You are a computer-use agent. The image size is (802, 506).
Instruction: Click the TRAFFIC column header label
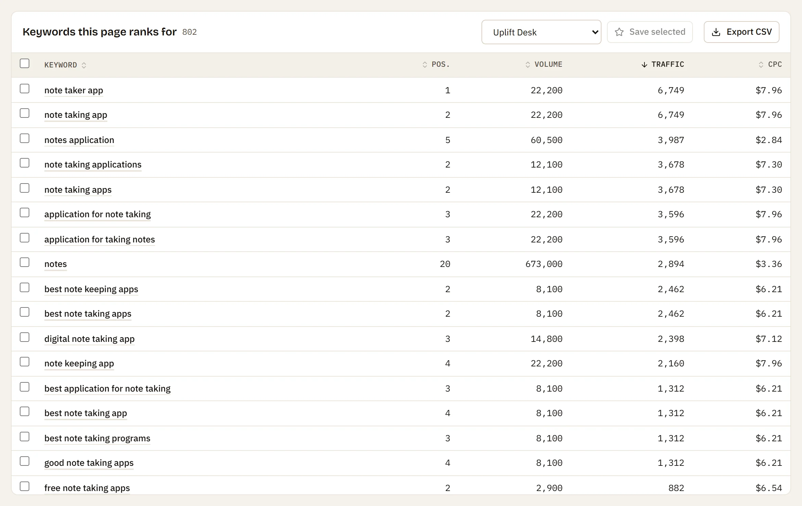pos(668,64)
